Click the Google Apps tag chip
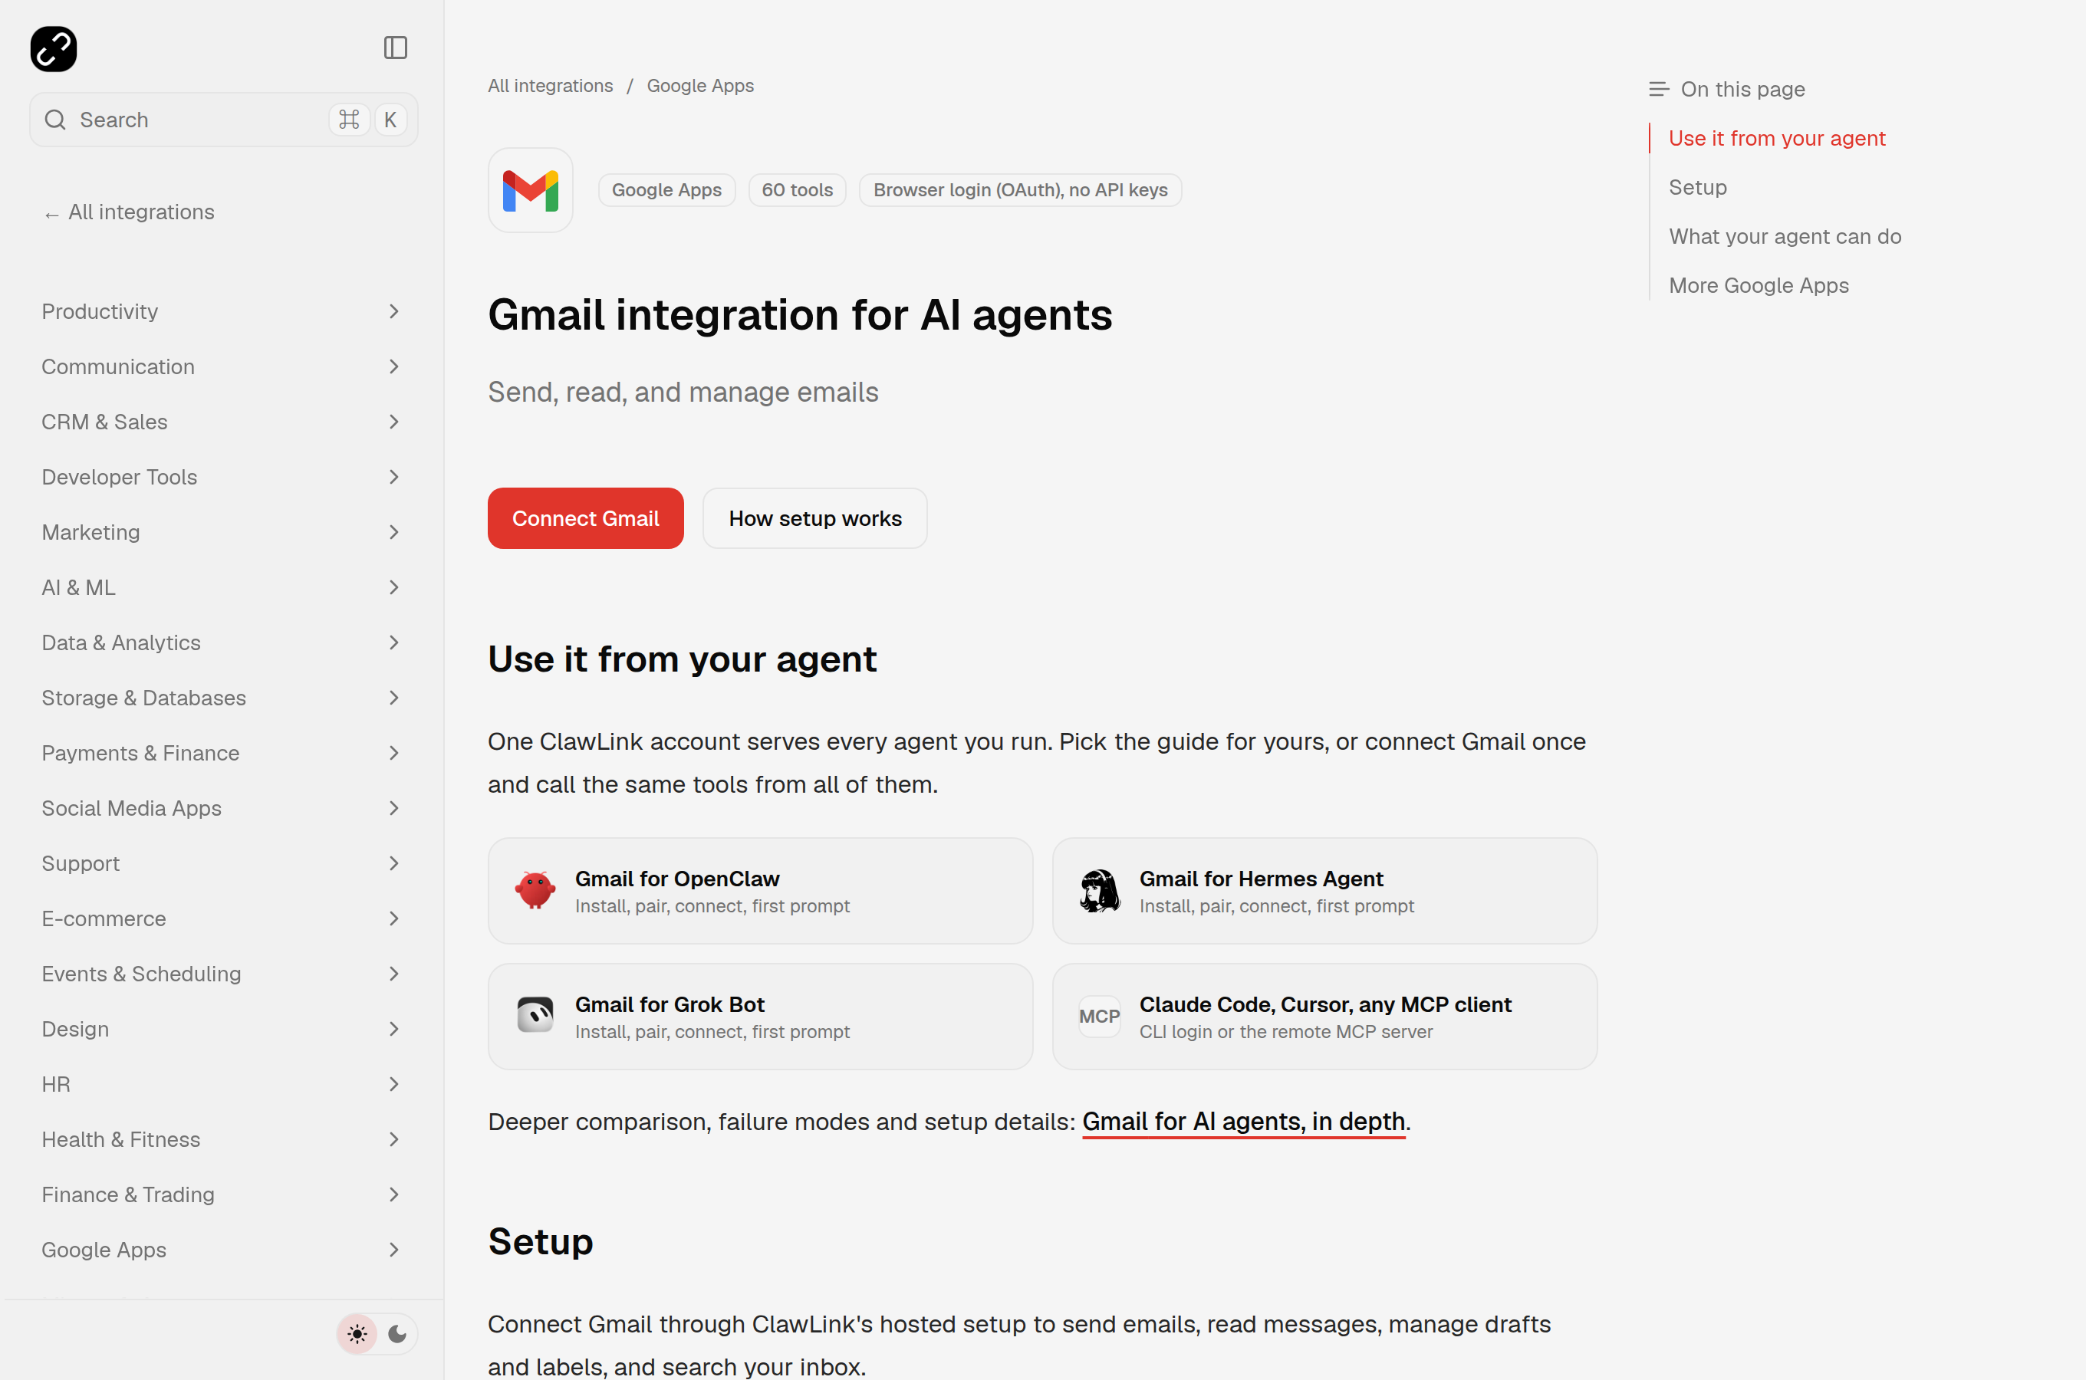The image size is (2086, 1380). 666,190
